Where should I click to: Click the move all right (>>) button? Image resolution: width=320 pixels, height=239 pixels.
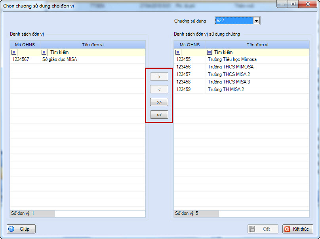point(159,102)
